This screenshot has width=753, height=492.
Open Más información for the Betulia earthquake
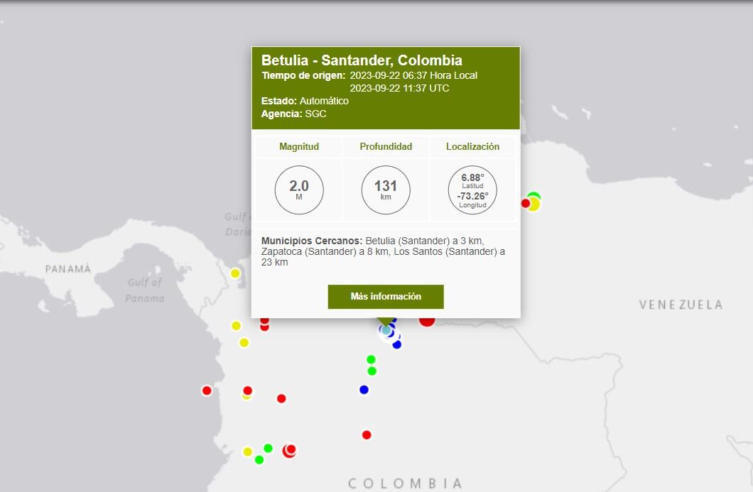tap(385, 297)
